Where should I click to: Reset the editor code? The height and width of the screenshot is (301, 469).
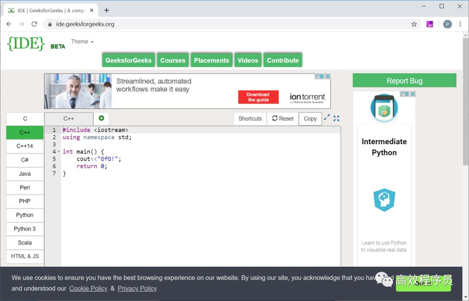pyautogui.click(x=283, y=119)
